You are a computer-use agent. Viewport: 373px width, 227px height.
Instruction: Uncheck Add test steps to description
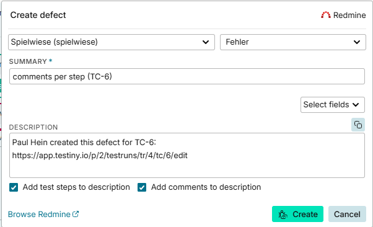(14, 187)
